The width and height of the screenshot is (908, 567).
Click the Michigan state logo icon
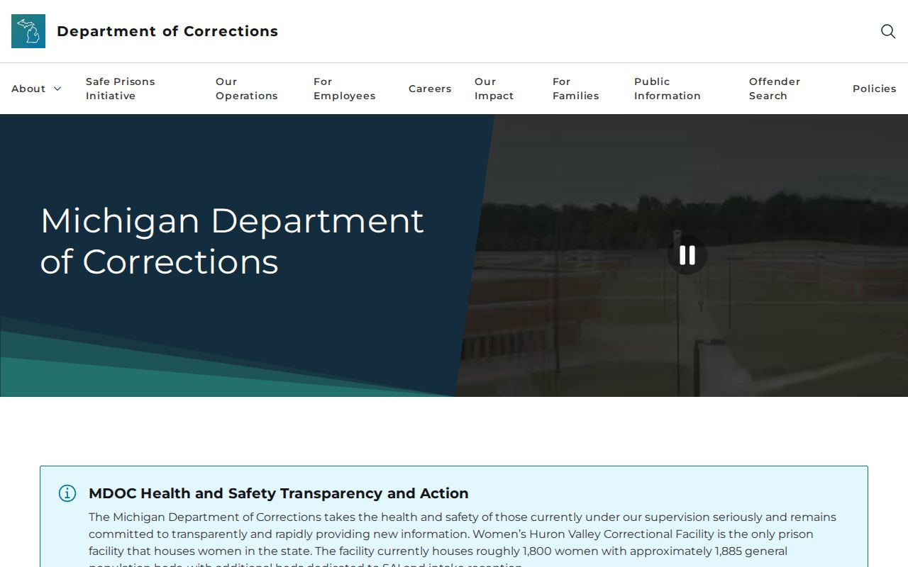[x=28, y=31]
